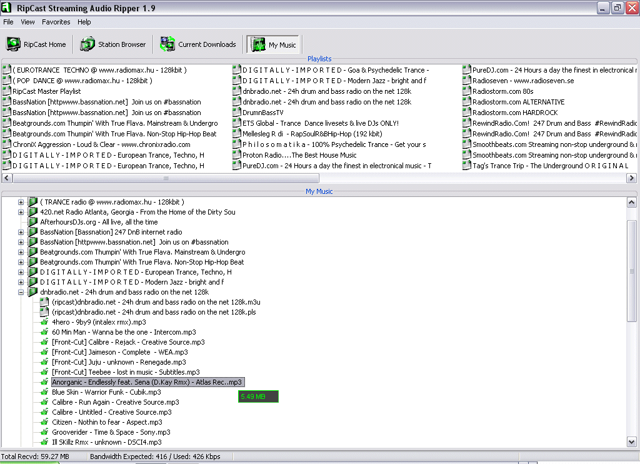Expand BassNation httpwww.bassnation.net folder

point(21,242)
